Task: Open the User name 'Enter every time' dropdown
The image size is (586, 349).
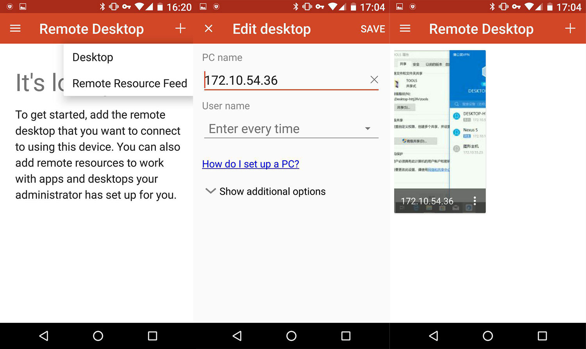Action: 291,129
